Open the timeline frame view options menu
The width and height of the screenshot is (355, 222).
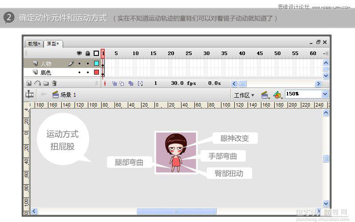326,53
